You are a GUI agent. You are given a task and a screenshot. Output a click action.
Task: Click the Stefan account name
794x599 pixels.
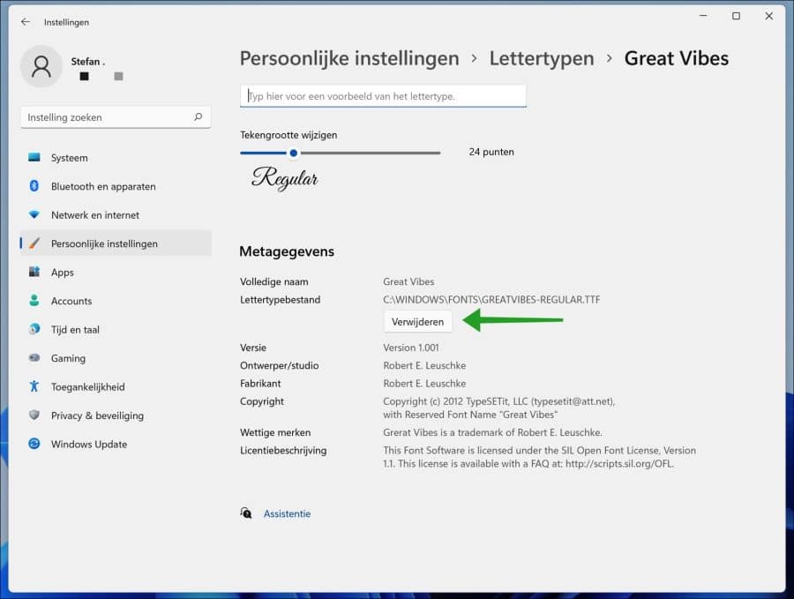tap(87, 61)
